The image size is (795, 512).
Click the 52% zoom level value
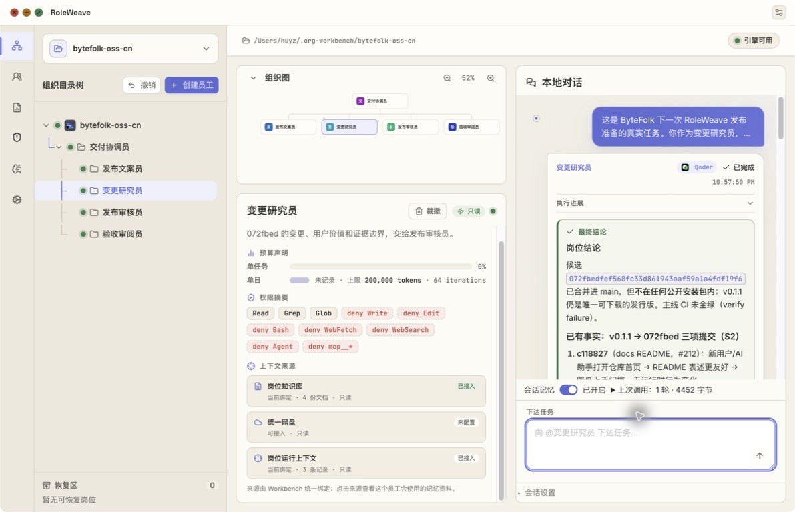click(x=468, y=78)
